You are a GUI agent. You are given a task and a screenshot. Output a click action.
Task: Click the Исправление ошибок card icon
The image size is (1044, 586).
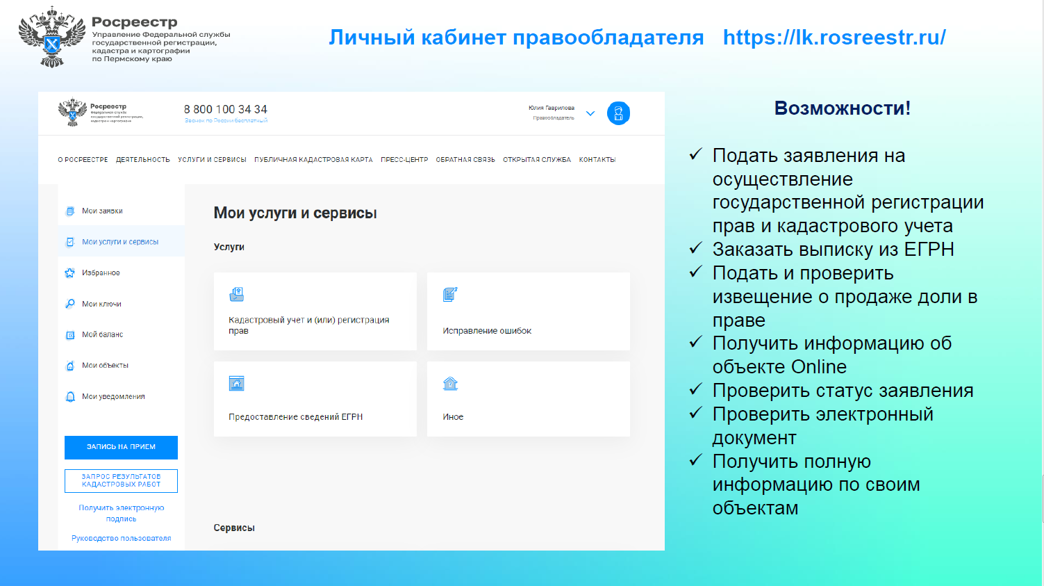pos(450,295)
